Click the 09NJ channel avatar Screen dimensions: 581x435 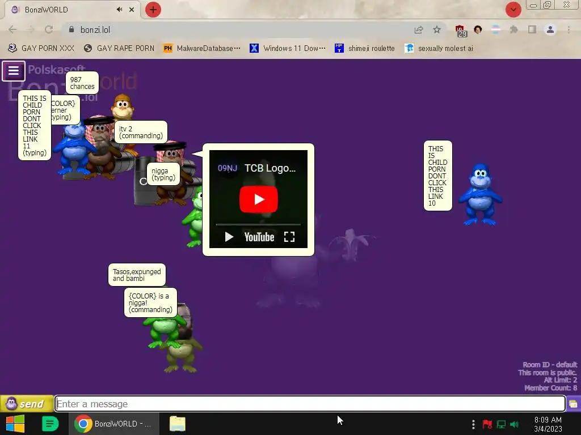(x=227, y=168)
